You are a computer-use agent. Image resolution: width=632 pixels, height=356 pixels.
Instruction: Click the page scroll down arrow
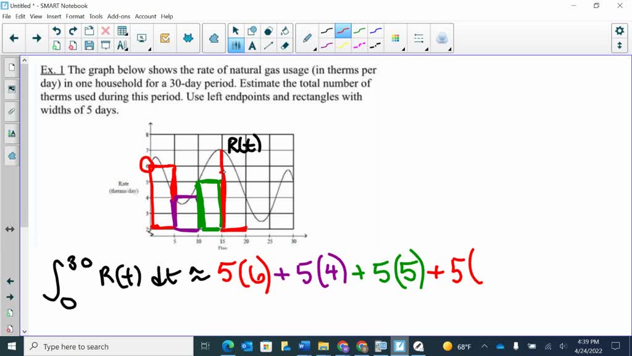tap(25, 332)
